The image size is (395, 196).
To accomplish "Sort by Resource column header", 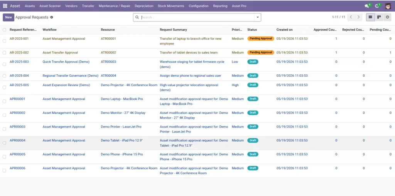I will pyautogui.click(x=108, y=30).
